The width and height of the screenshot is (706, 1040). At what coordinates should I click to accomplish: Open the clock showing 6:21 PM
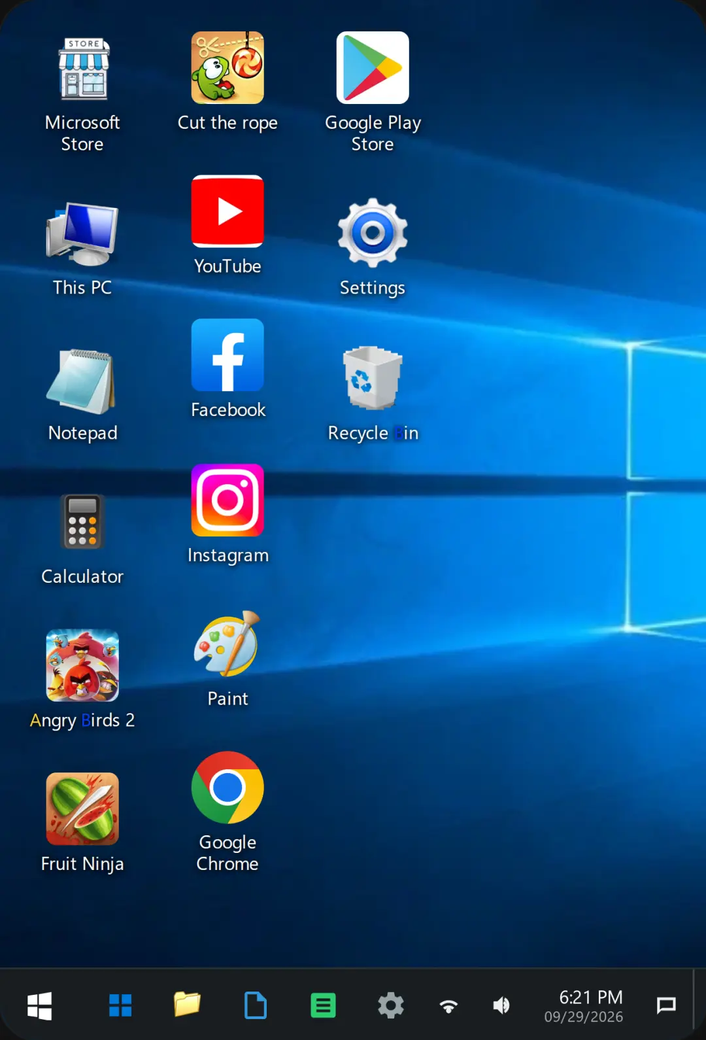[590, 997]
